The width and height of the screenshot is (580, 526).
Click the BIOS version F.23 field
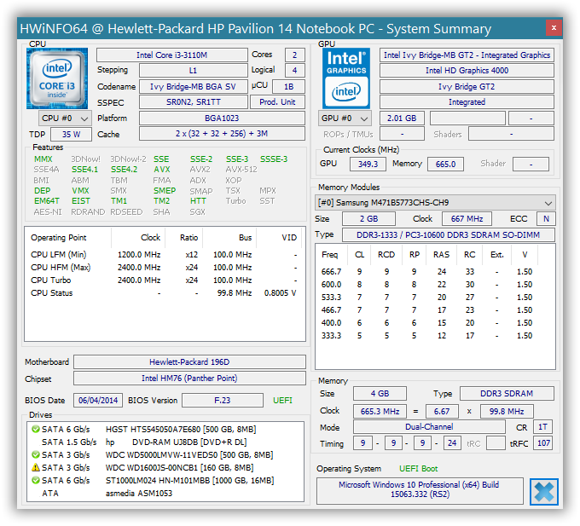pyautogui.click(x=223, y=401)
